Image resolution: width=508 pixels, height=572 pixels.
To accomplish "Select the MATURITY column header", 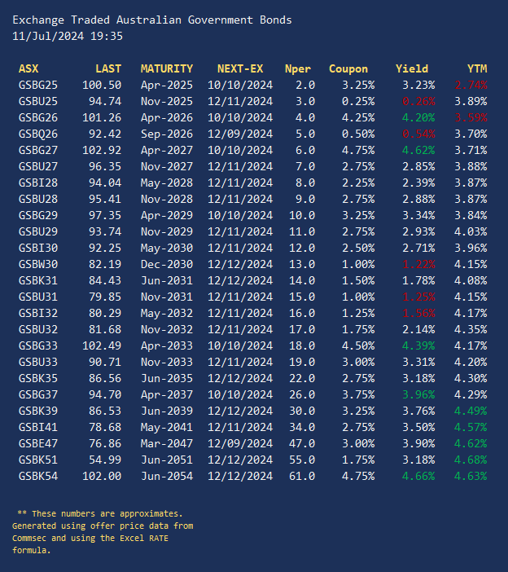I will tap(166, 69).
